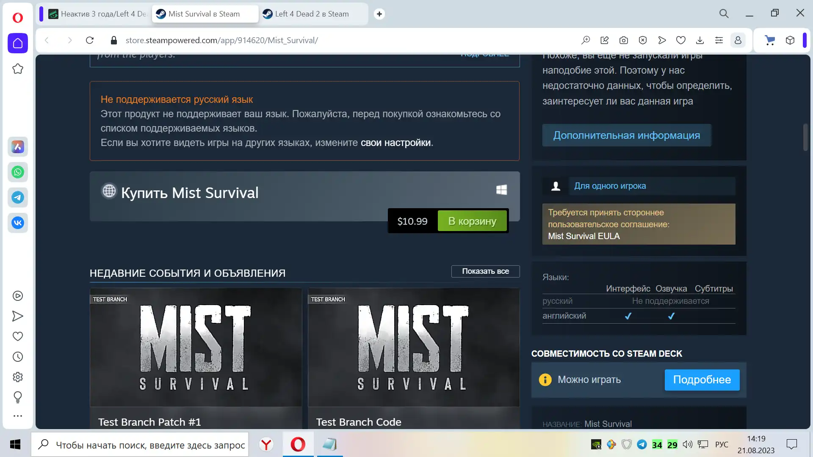Go back to the previous page
Screen dimensions: 813x457
click(47, 40)
